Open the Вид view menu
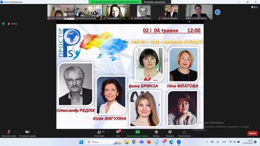 pos(255,7)
